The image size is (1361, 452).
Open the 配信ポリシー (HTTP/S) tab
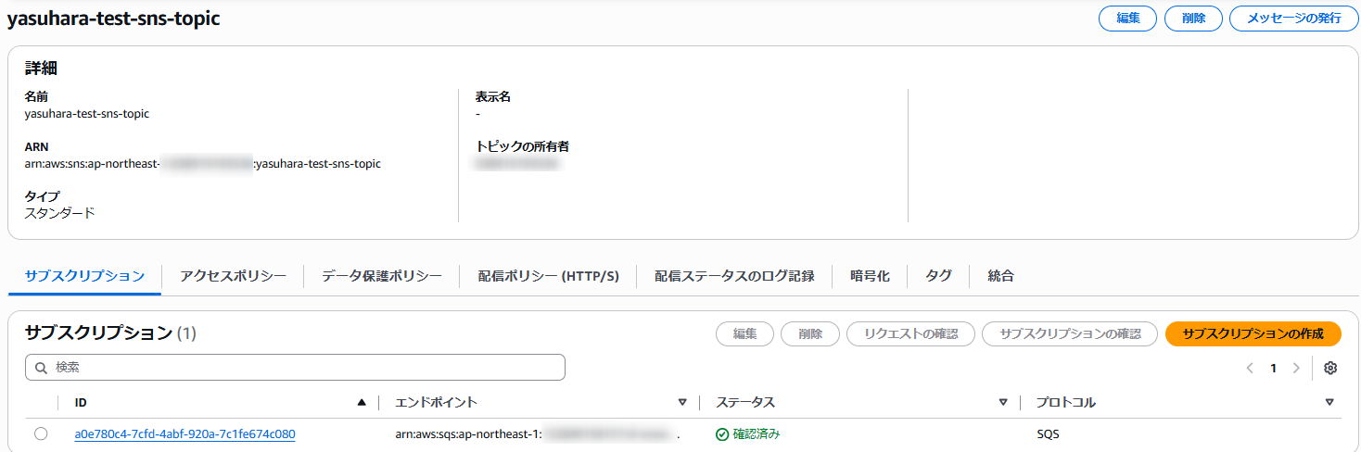(548, 276)
